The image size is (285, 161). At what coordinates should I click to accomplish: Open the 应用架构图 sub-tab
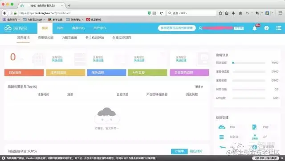(x=45, y=38)
